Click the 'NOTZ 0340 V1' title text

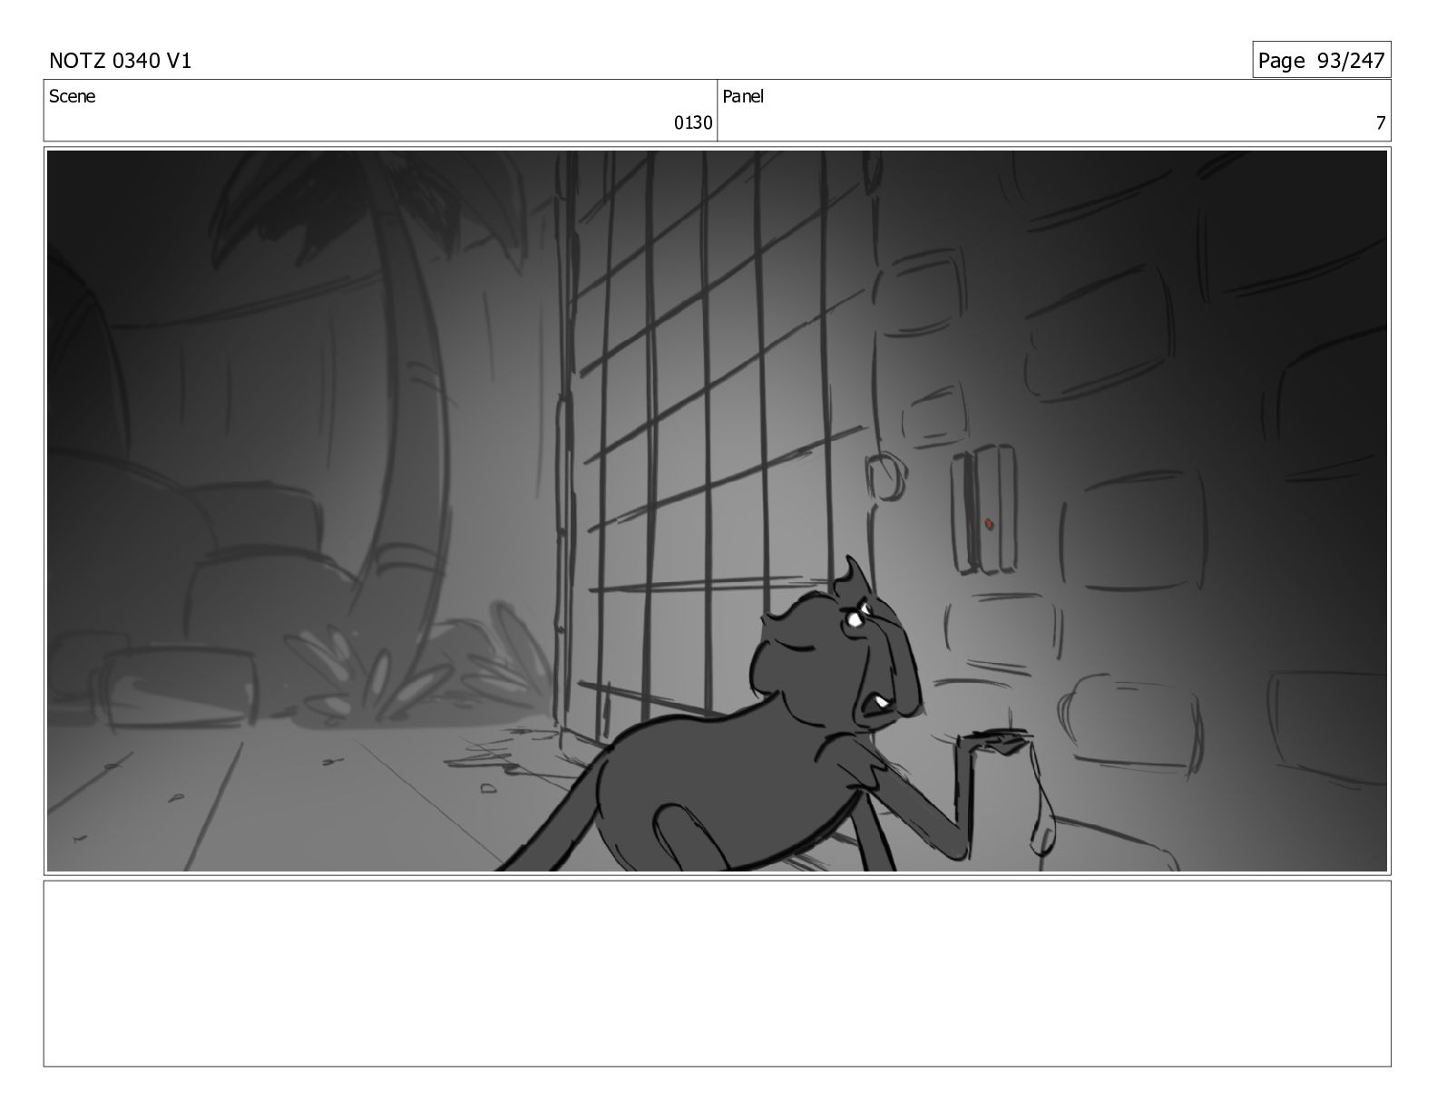(x=120, y=61)
